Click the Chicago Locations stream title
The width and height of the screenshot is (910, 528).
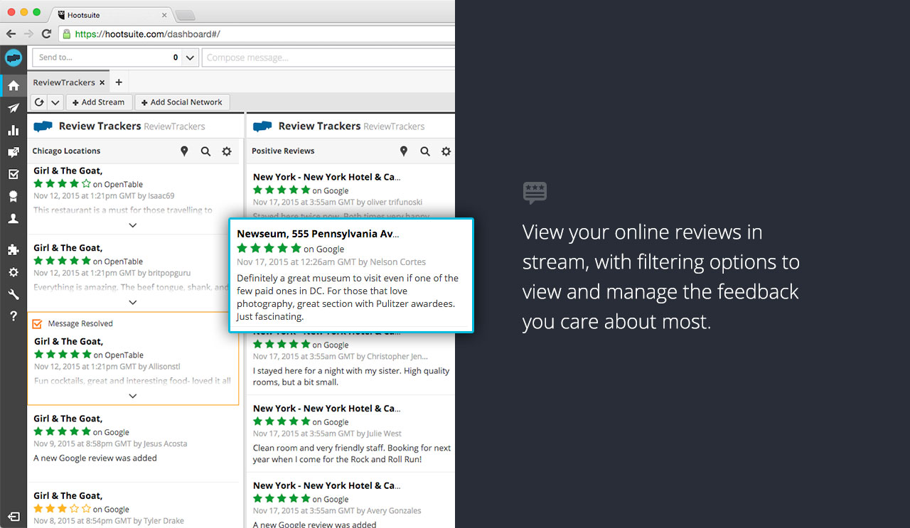click(66, 151)
